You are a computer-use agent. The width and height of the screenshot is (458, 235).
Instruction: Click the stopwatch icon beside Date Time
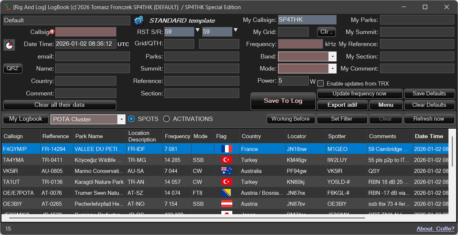9,45
